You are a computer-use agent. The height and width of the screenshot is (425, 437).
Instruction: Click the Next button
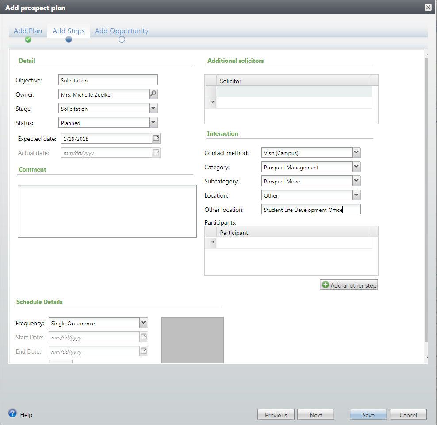coord(316,415)
